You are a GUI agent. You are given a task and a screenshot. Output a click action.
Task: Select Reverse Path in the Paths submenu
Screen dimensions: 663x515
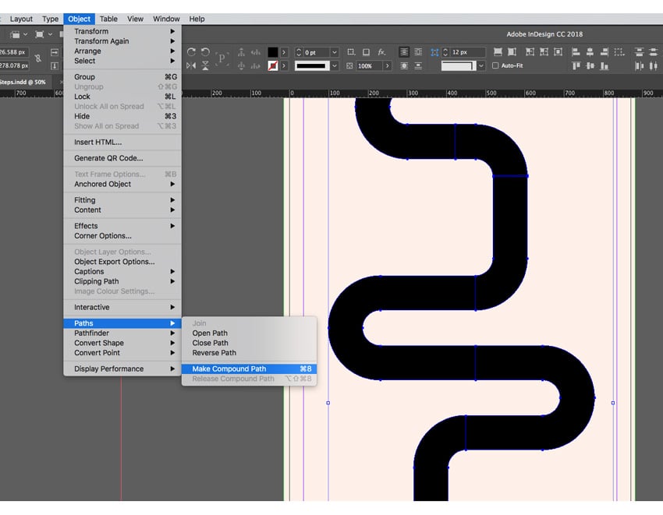click(x=214, y=353)
